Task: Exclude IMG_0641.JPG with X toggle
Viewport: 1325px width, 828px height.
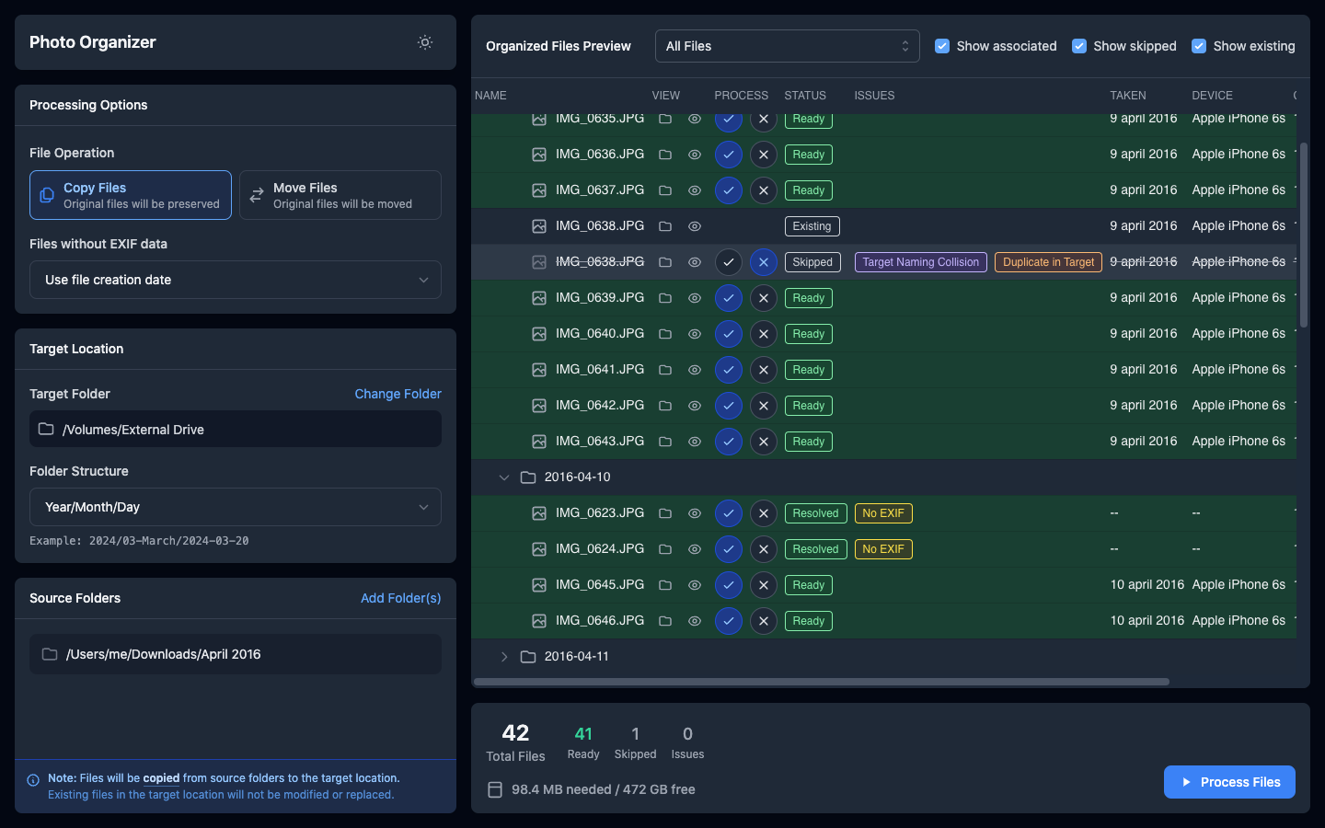Action: tap(764, 370)
